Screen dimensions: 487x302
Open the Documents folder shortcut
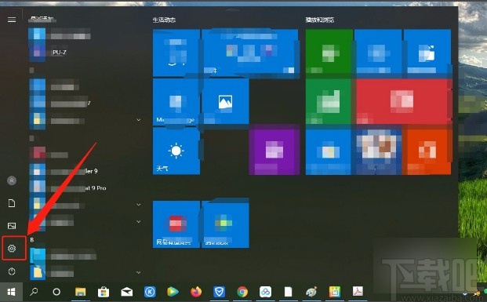tap(12, 203)
